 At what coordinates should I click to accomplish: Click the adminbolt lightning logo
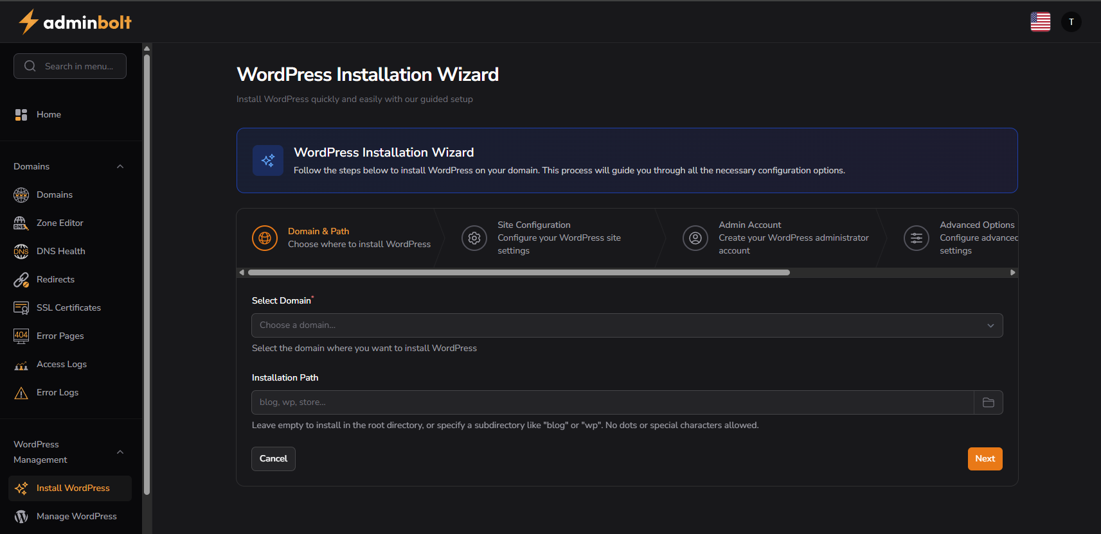coord(75,22)
